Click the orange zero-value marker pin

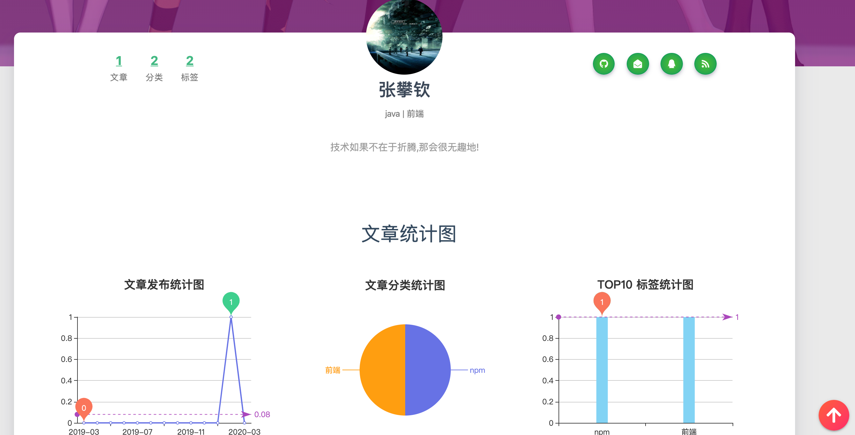click(84, 407)
